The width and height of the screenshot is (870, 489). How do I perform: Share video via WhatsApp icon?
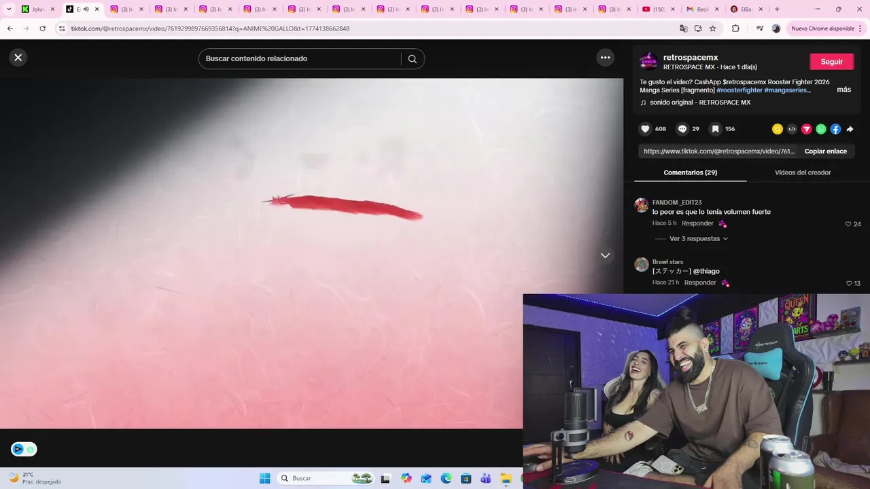[821, 129]
